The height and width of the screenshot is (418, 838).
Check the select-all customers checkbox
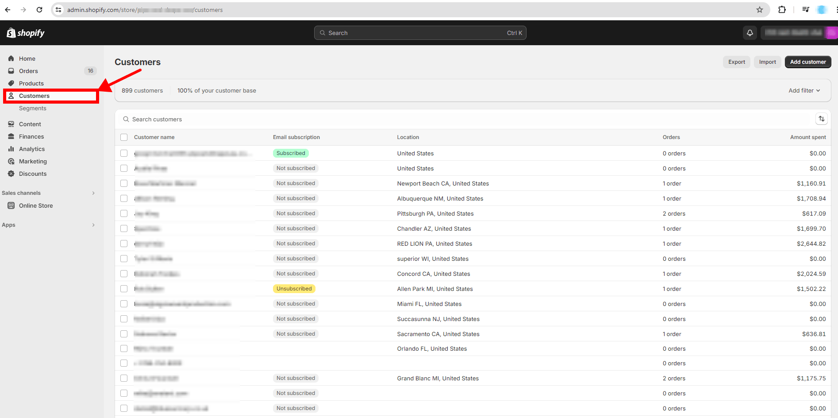click(124, 137)
